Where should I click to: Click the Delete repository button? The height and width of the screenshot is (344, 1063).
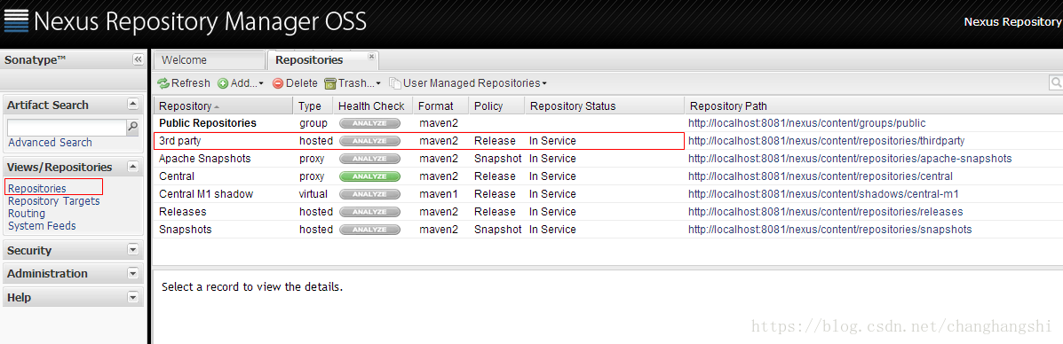point(295,83)
